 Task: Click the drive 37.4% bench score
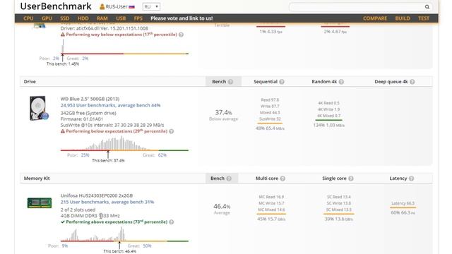(x=223, y=112)
